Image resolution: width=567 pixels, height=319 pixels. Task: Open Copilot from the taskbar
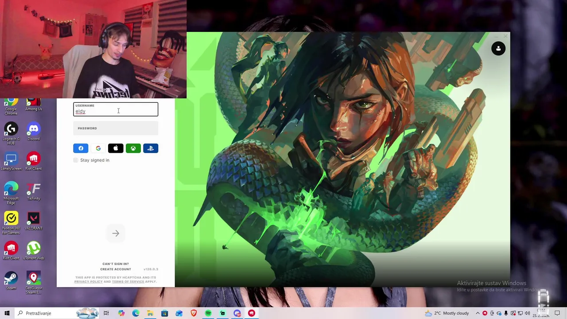[121, 313]
